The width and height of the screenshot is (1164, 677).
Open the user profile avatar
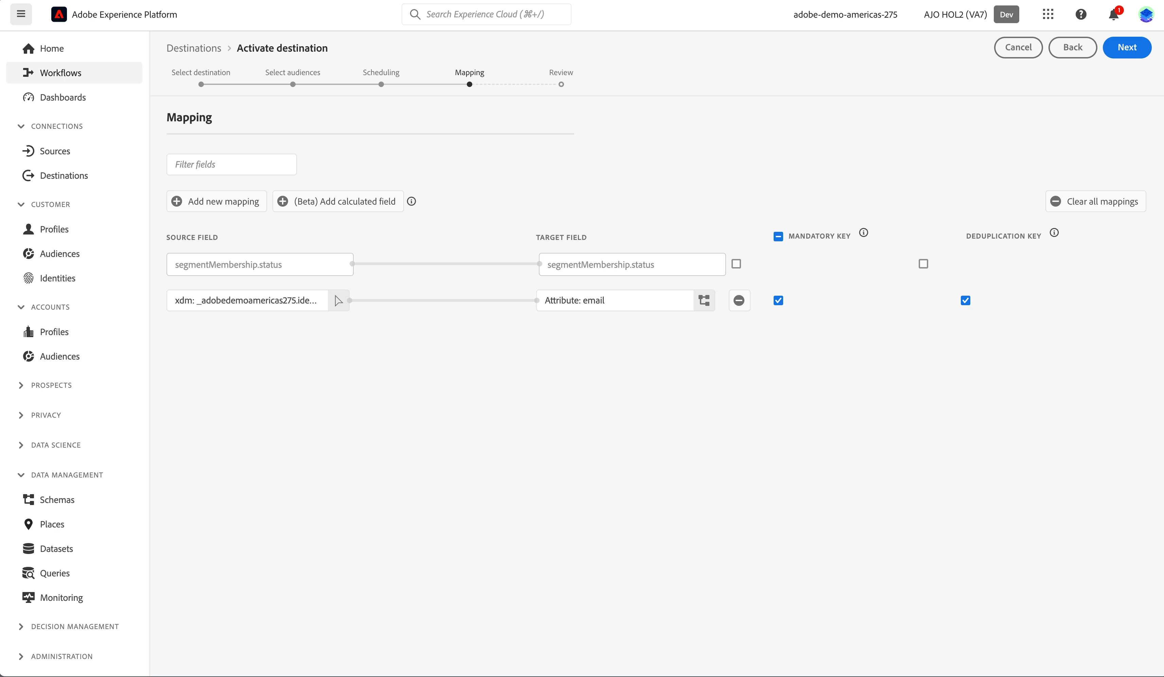click(x=1146, y=14)
